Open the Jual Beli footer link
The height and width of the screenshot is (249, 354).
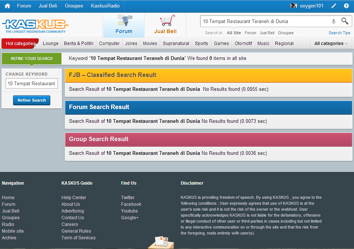click(10, 211)
